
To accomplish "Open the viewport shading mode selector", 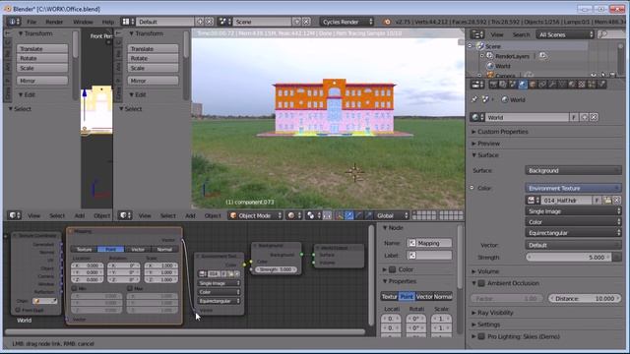I will pos(293,215).
